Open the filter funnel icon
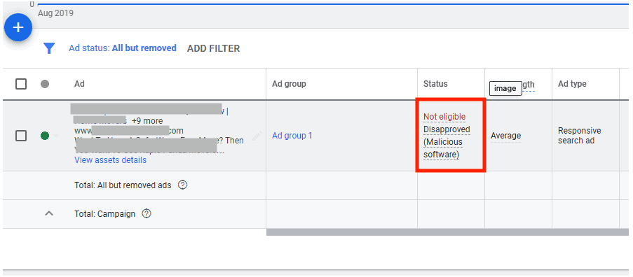 coord(49,49)
